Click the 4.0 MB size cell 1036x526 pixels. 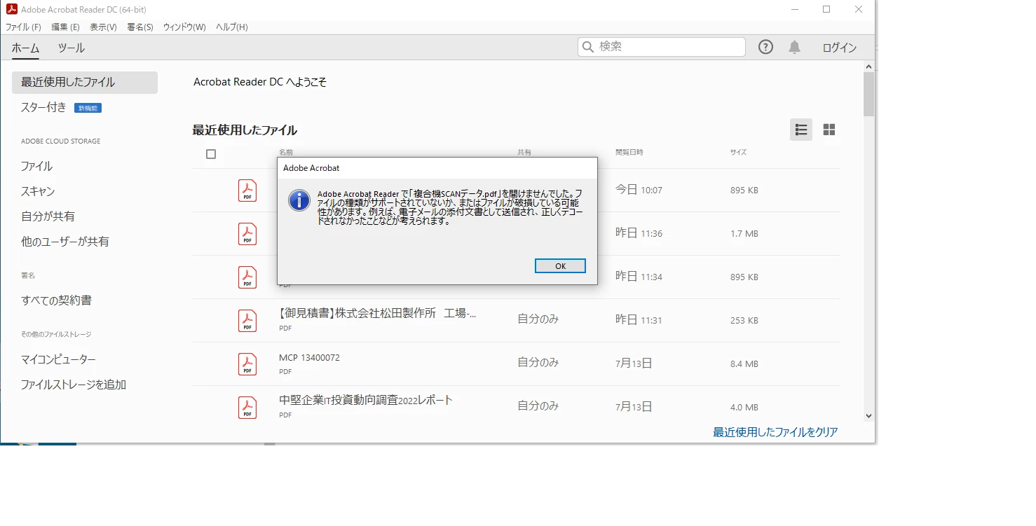(x=744, y=408)
